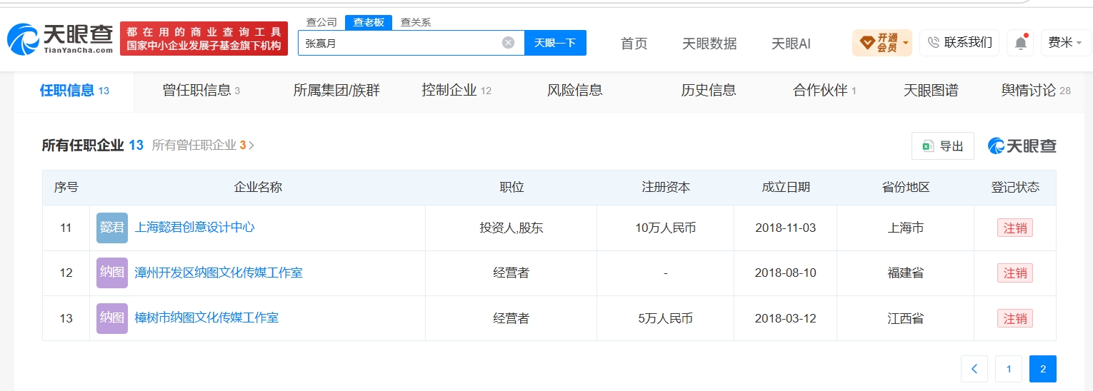Viewport: 1093px width, 391px height.
Task: Select the 查老板 search tab
Action: [x=369, y=22]
